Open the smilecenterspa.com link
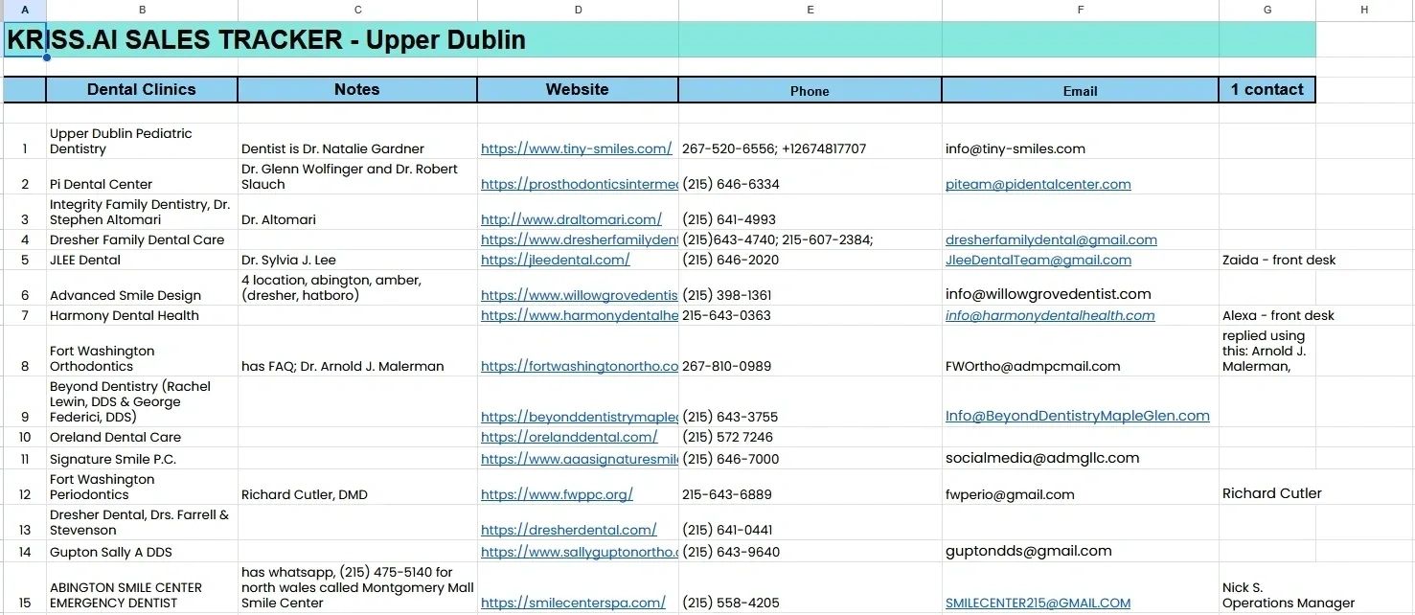 (x=573, y=604)
